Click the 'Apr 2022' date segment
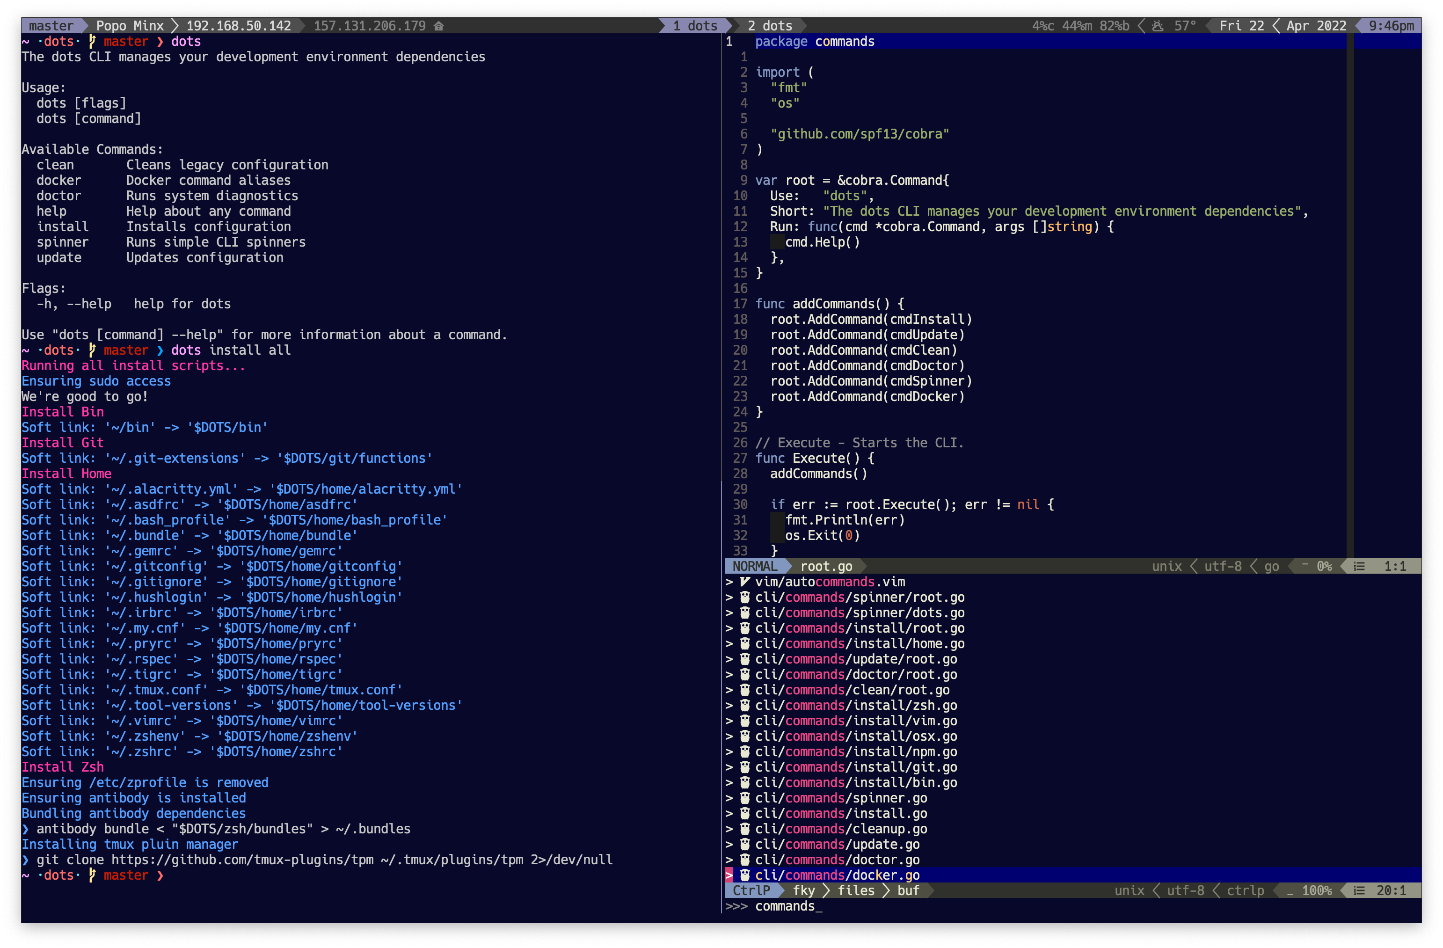1443x948 pixels. coord(1316,25)
